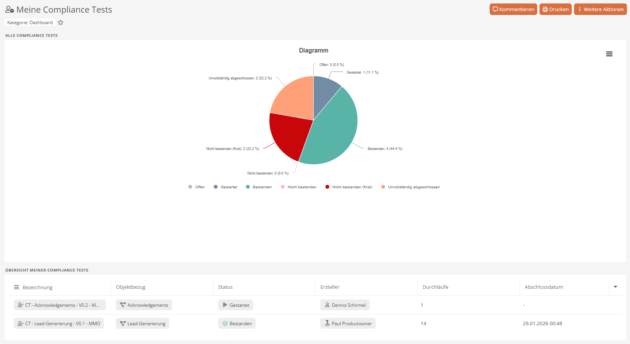The height and width of the screenshot is (344, 630).
Task: Open the Weitere Aktionen menu
Action: pos(600,10)
